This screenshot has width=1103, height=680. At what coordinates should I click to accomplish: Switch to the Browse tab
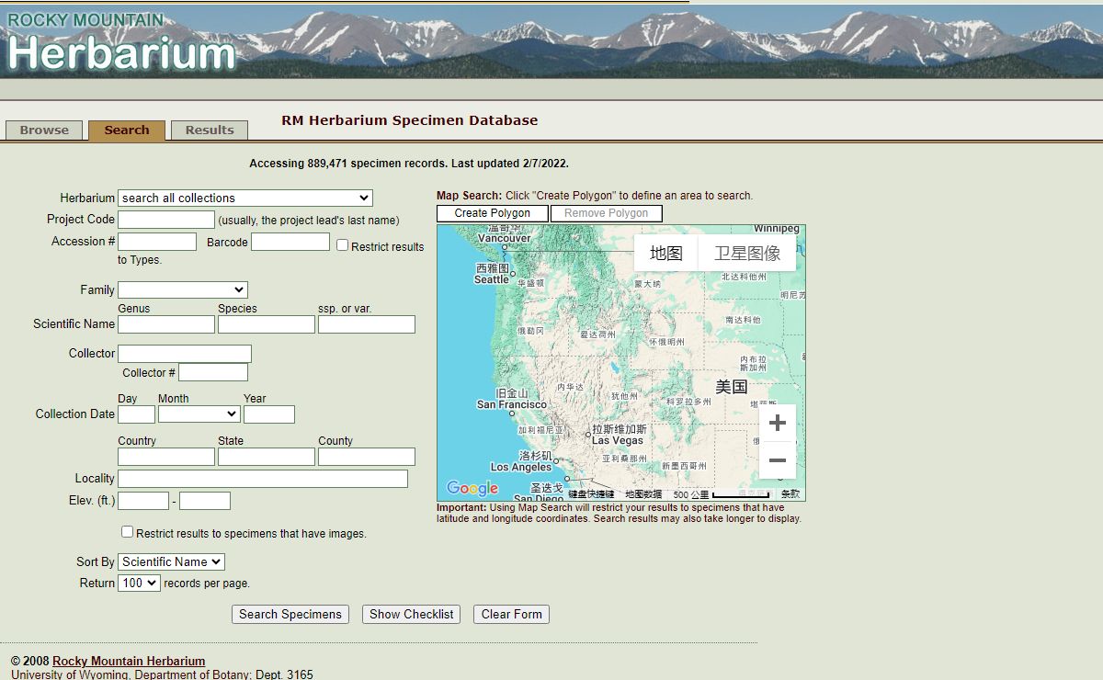pos(44,130)
